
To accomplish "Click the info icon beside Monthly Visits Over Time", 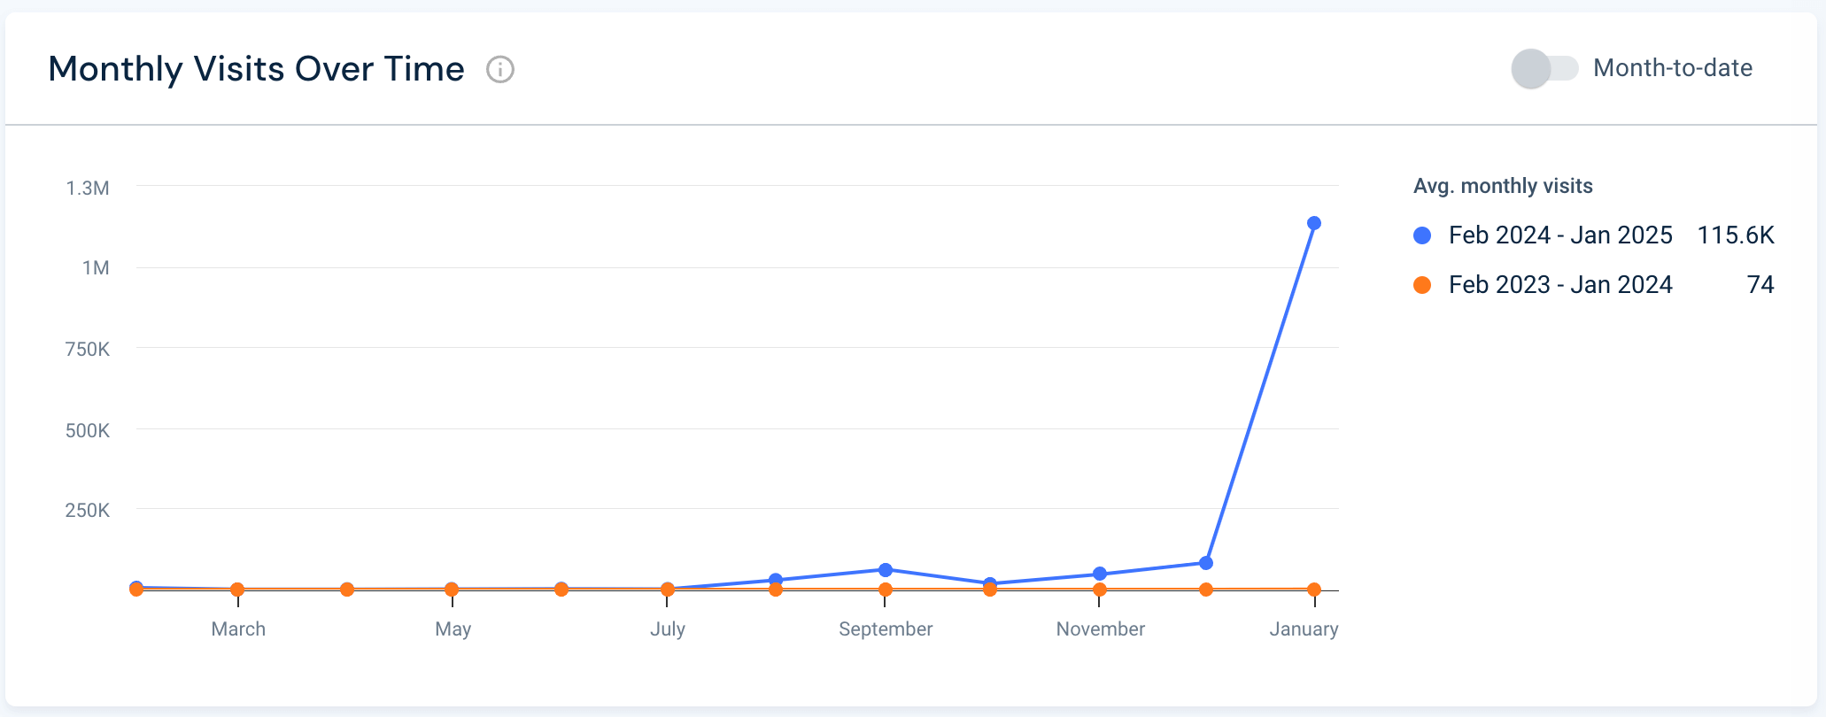I will (x=499, y=70).
